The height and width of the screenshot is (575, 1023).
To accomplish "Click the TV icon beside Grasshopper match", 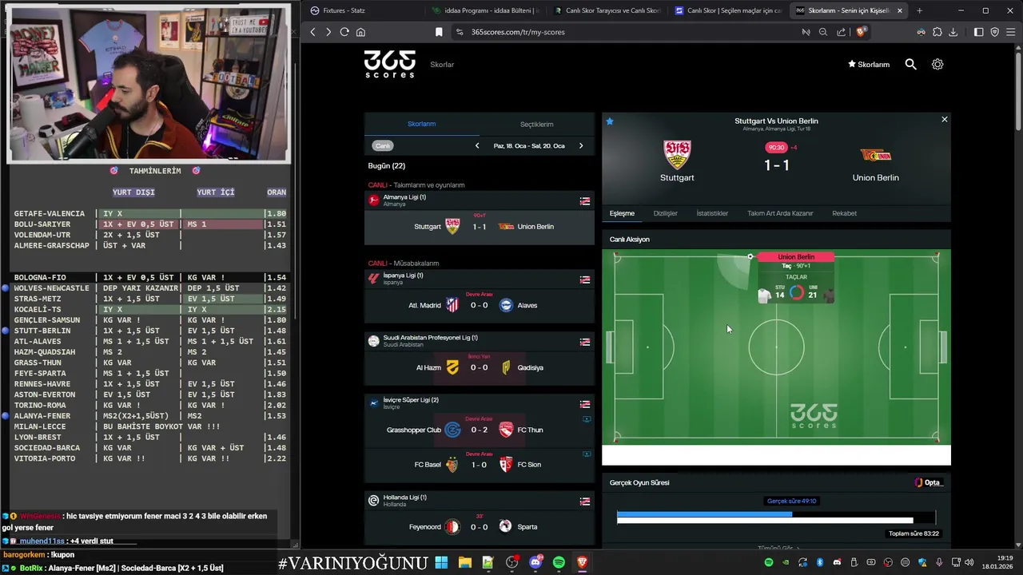I will click(587, 418).
